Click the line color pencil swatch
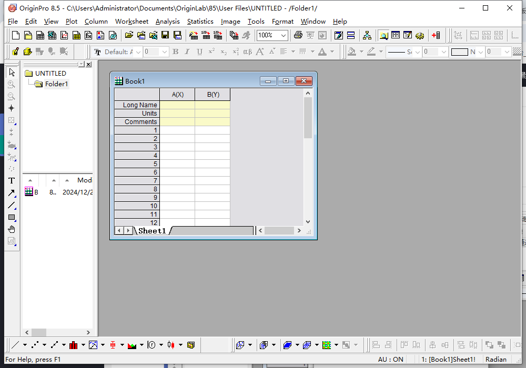Screen dimensions: 526x368 pyautogui.click(x=371, y=52)
